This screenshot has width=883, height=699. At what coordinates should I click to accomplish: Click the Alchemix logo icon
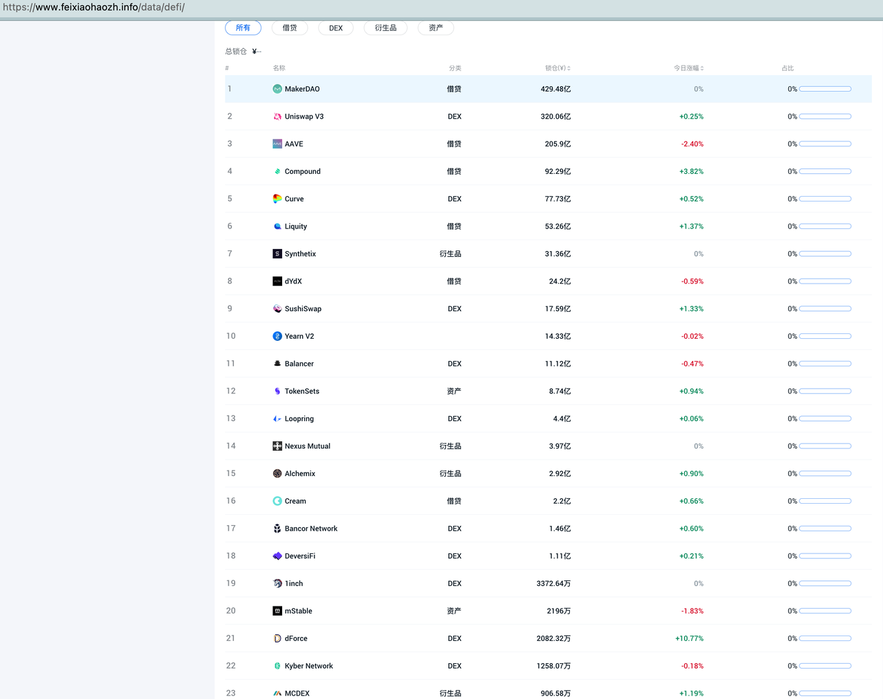(x=277, y=473)
